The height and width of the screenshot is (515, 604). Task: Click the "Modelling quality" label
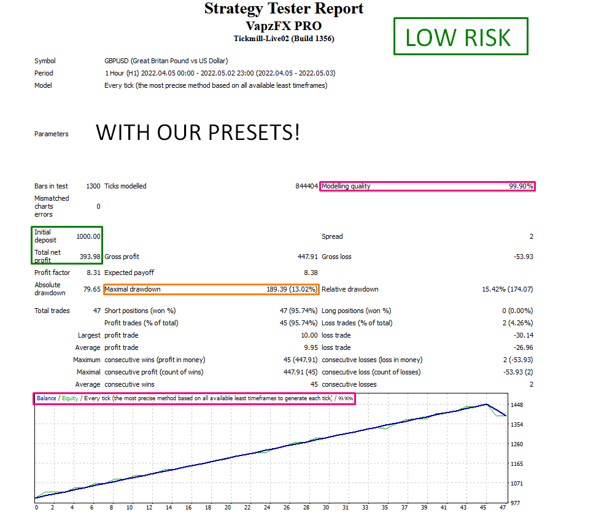(x=346, y=187)
